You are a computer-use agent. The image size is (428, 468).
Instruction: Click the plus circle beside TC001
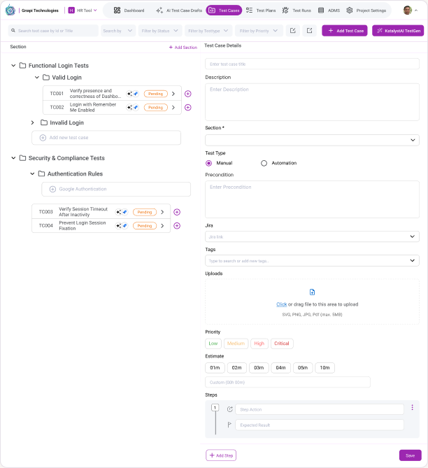coord(187,94)
